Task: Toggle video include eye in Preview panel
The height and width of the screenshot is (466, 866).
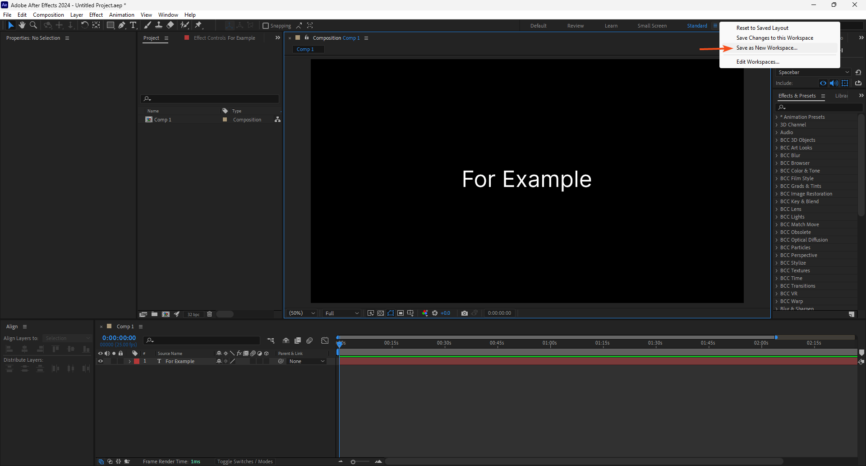Action: pyautogui.click(x=823, y=83)
